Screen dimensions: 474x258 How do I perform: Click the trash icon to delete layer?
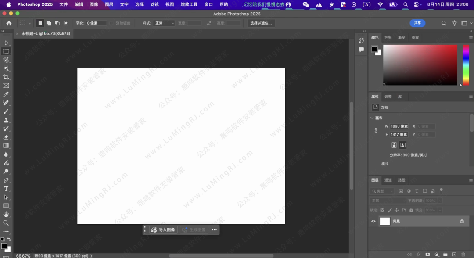click(x=463, y=254)
